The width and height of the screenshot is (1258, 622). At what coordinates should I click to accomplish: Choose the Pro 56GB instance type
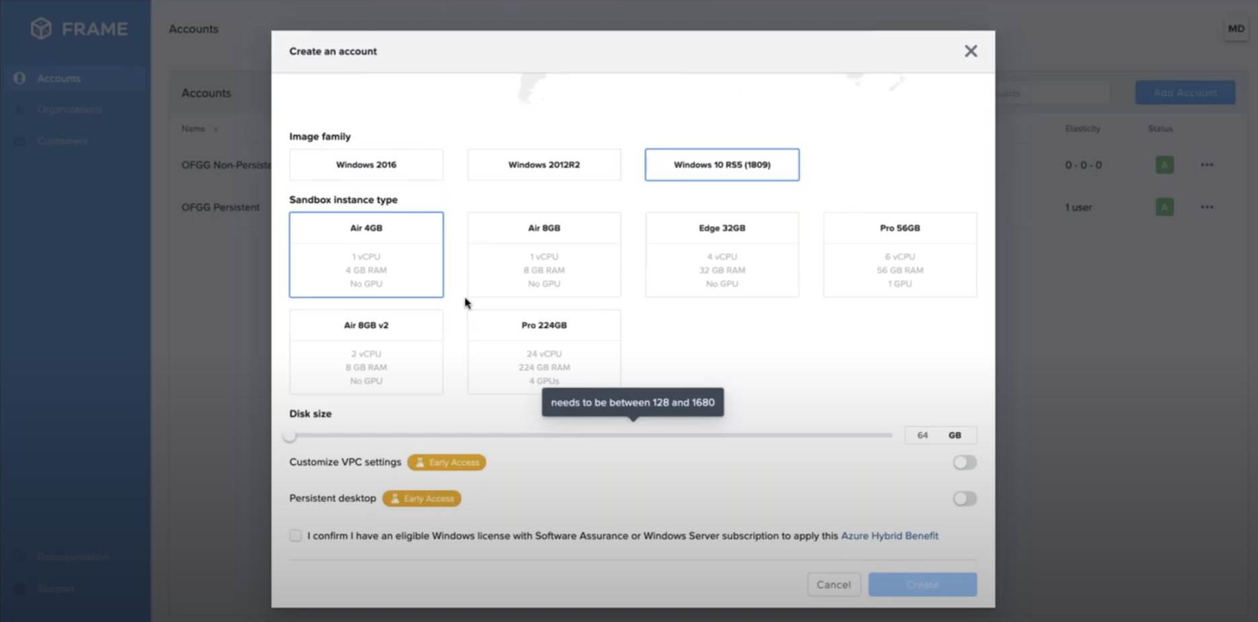click(900, 255)
